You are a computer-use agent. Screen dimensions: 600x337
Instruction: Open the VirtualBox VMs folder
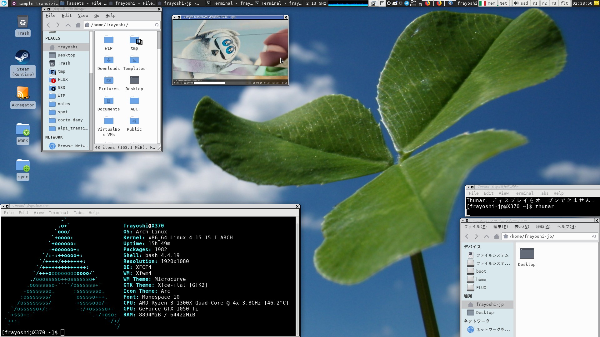108,127
